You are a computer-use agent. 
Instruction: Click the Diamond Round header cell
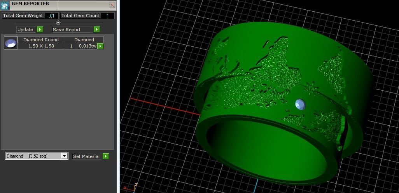(41, 40)
